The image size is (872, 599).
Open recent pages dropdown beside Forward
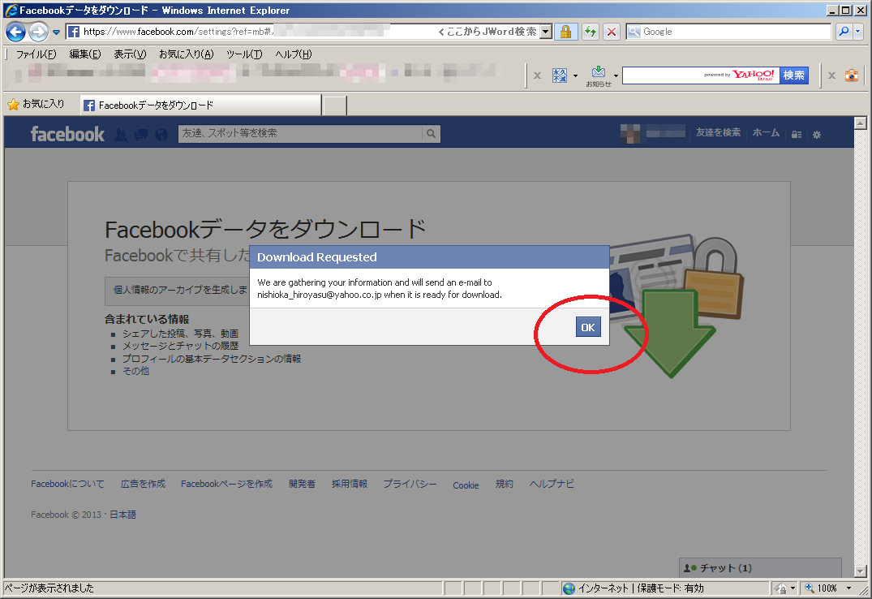pyautogui.click(x=56, y=32)
